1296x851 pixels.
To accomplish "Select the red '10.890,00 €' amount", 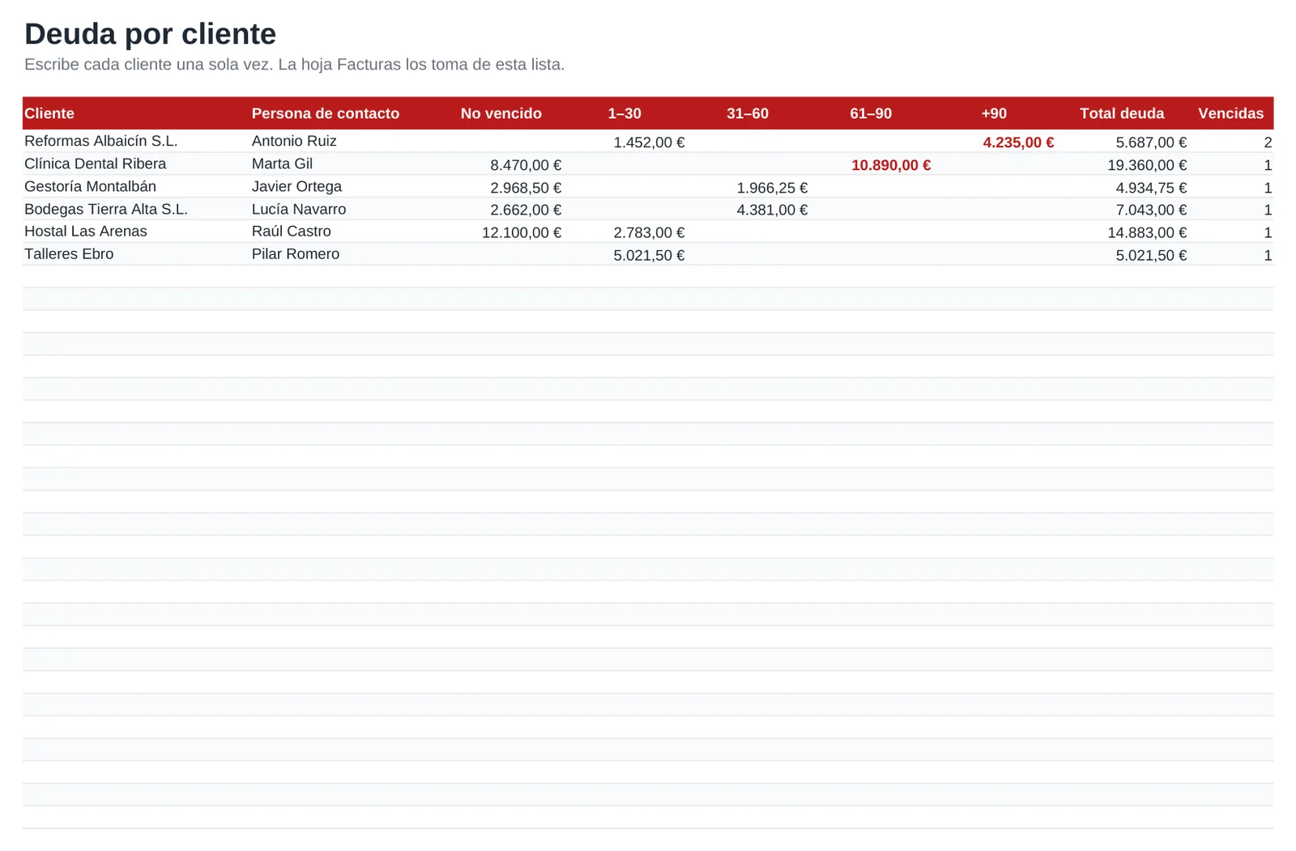I will tap(891, 165).
